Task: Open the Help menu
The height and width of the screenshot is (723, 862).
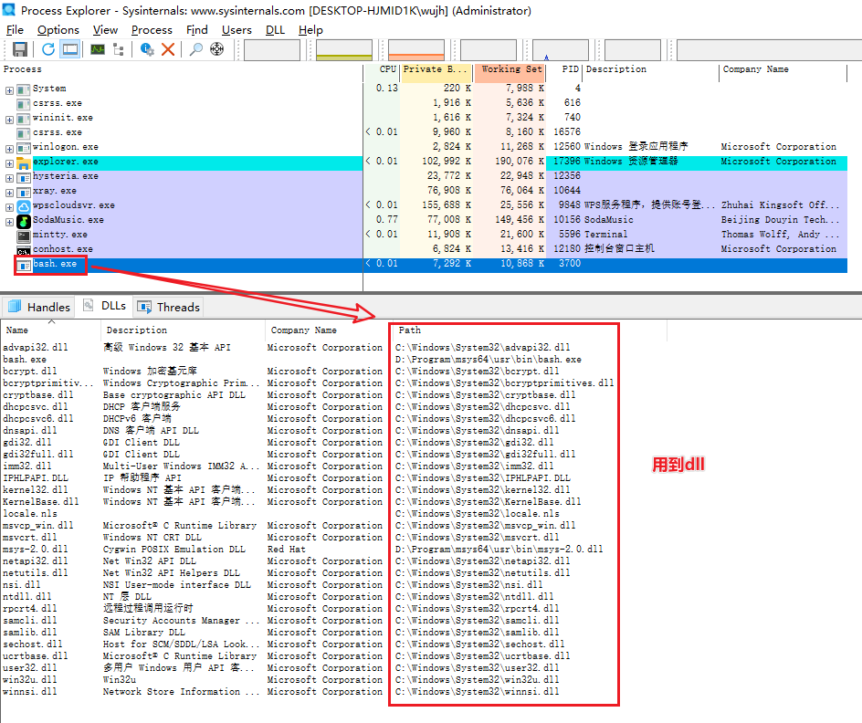Action: (x=310, y=29)
